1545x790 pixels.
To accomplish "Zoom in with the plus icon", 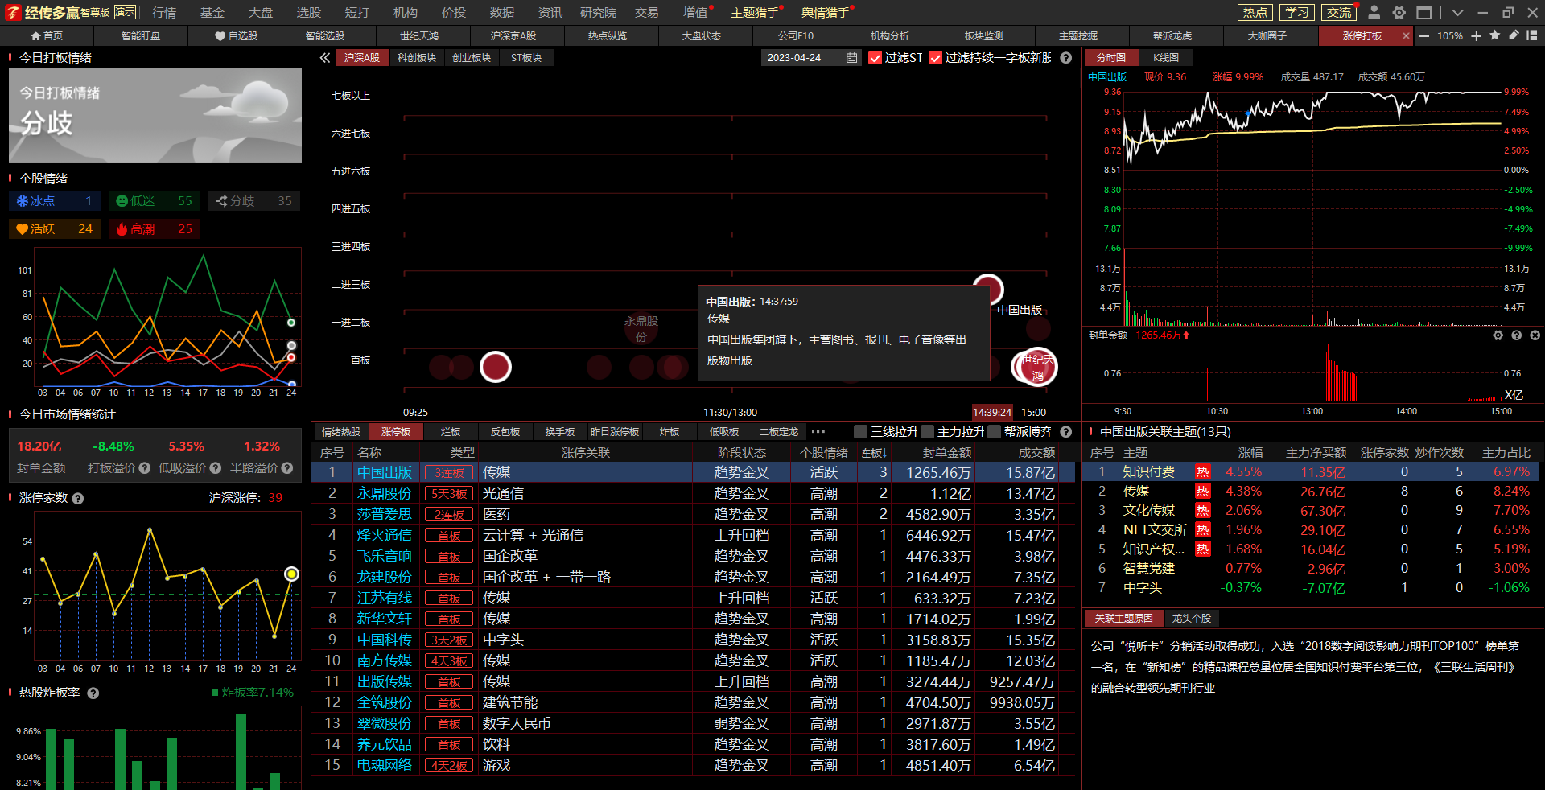I will (1477, 36).
